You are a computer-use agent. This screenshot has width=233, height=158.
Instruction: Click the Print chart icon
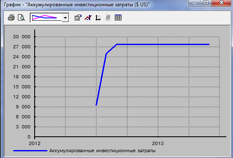[x=11, y=18]
